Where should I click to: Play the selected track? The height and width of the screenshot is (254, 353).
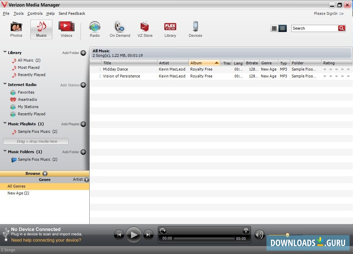click(x=134, y=235)
